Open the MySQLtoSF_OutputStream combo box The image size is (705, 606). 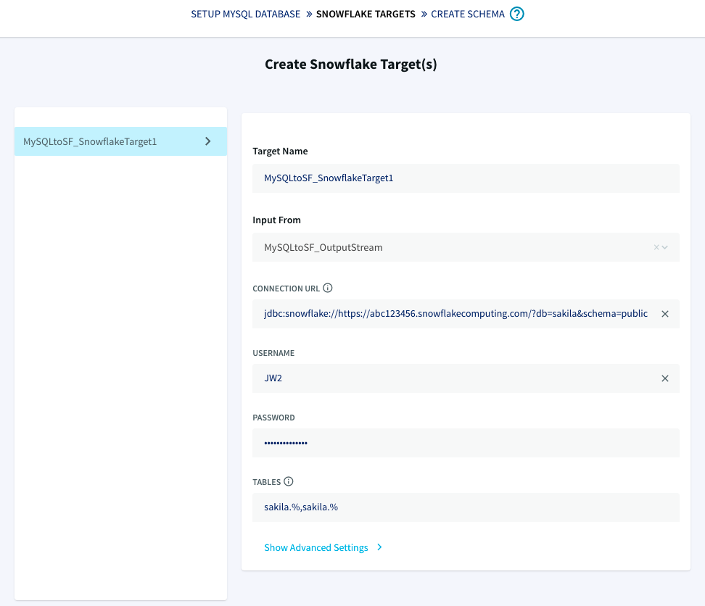point(466,247)
